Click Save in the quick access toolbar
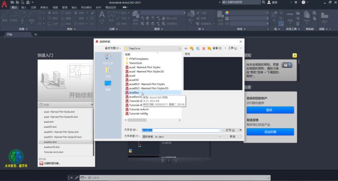338x181 pixels. (x=23, y=2)
